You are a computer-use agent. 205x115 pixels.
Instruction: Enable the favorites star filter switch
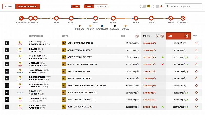click(156, 6)
